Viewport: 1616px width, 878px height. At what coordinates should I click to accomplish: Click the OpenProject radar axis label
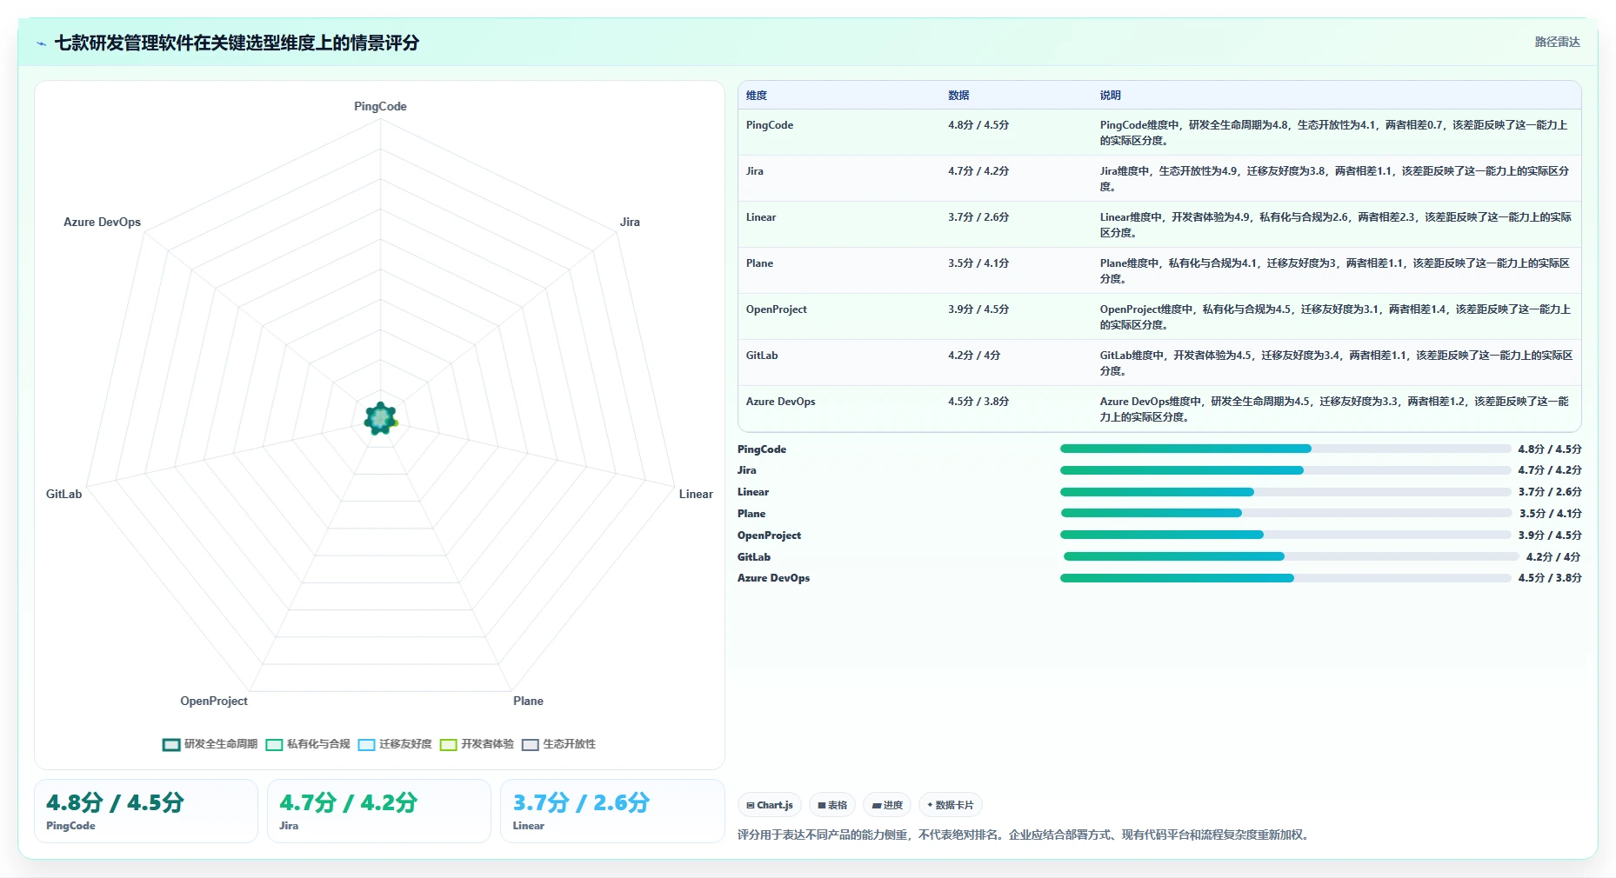[x=214, y=702]
